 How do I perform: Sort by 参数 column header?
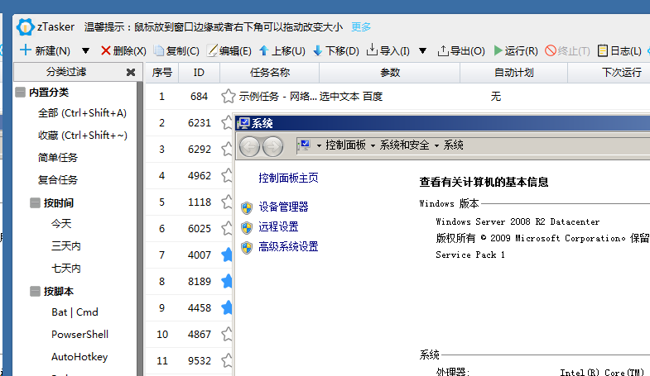coord(390,73)
